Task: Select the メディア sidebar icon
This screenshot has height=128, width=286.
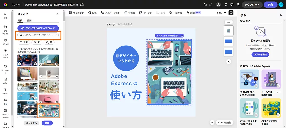Action: (6, 81)
